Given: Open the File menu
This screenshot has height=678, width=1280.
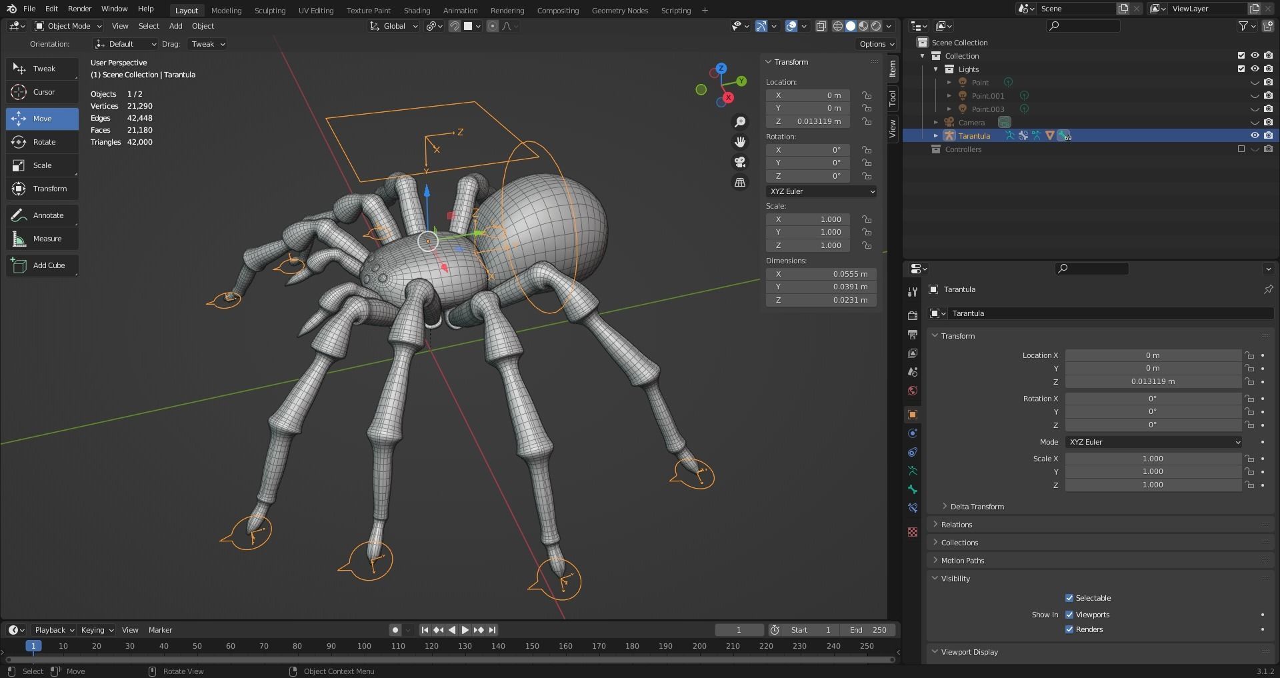Looking at the screenshot, I should tap(29, 9).
